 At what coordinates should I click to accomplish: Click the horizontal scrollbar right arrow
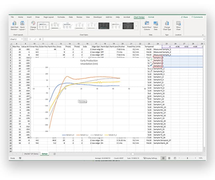click(202, 154)
